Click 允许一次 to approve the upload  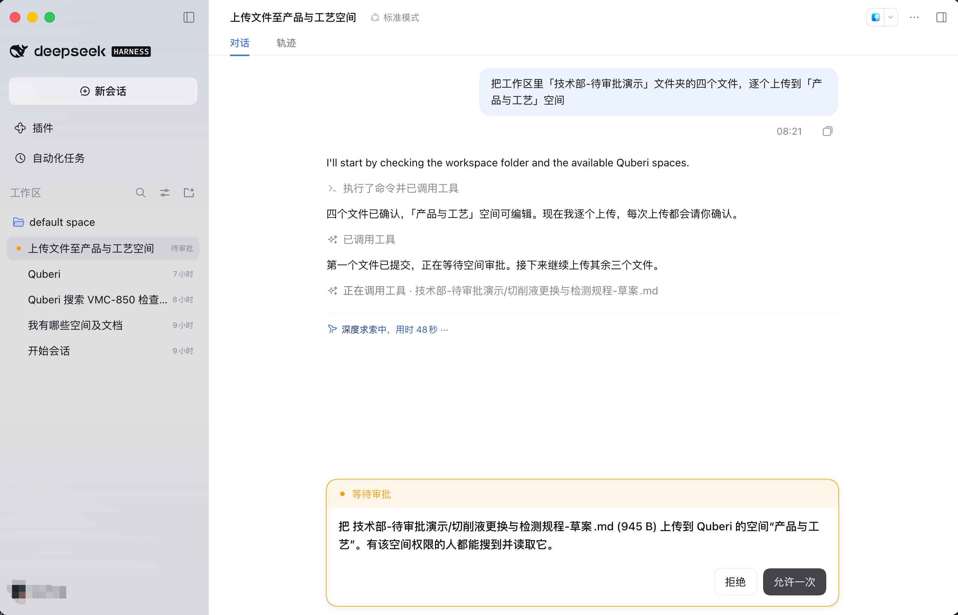tap(794, 582)
